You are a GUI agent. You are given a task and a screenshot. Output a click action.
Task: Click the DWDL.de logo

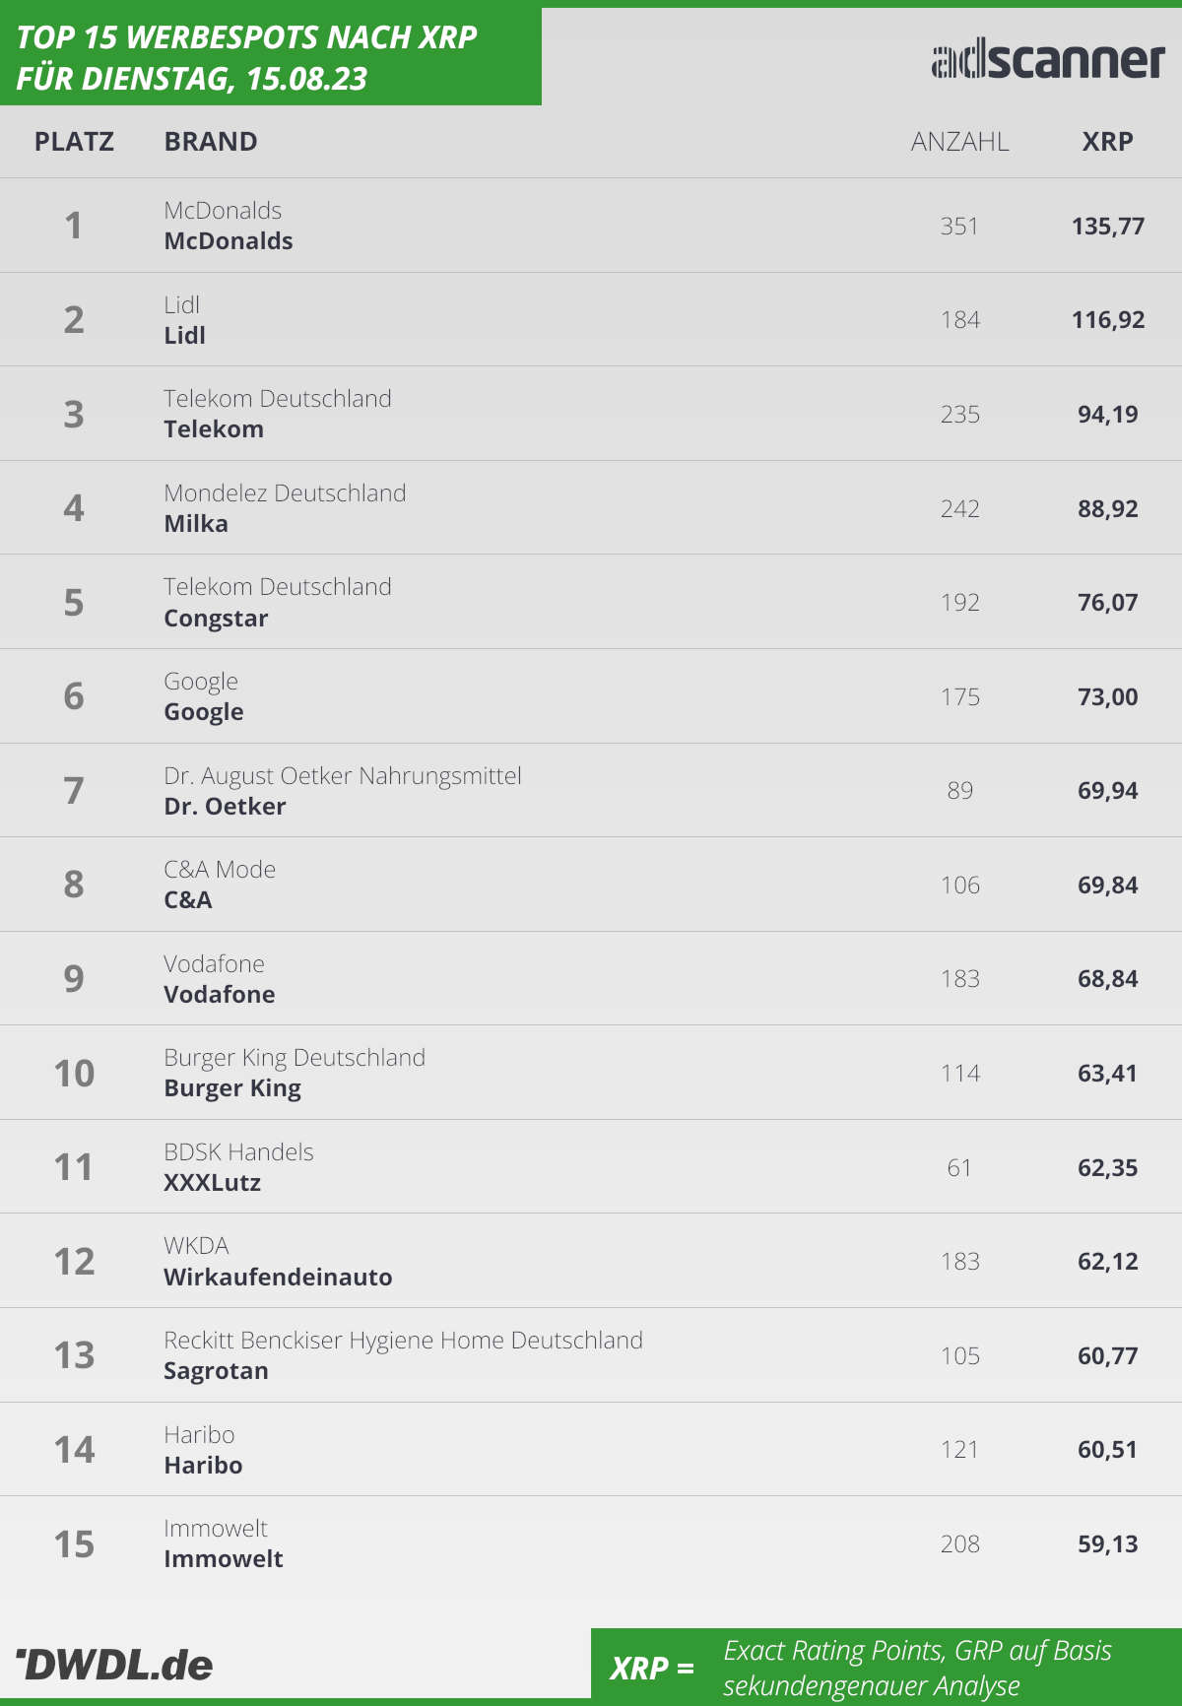click(114, 1665)
